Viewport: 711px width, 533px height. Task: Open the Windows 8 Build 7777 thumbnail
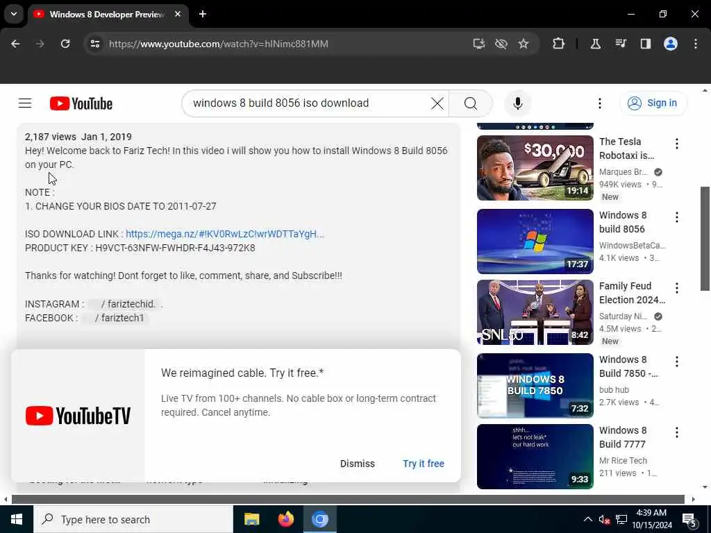click(535, 457)
